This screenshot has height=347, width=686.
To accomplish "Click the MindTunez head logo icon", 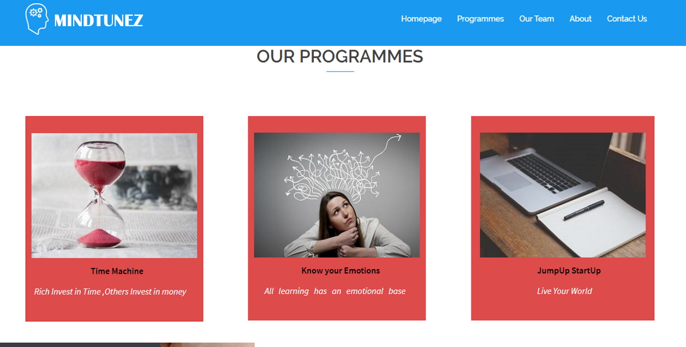I will pyautogui.click(x=37, y=19).
